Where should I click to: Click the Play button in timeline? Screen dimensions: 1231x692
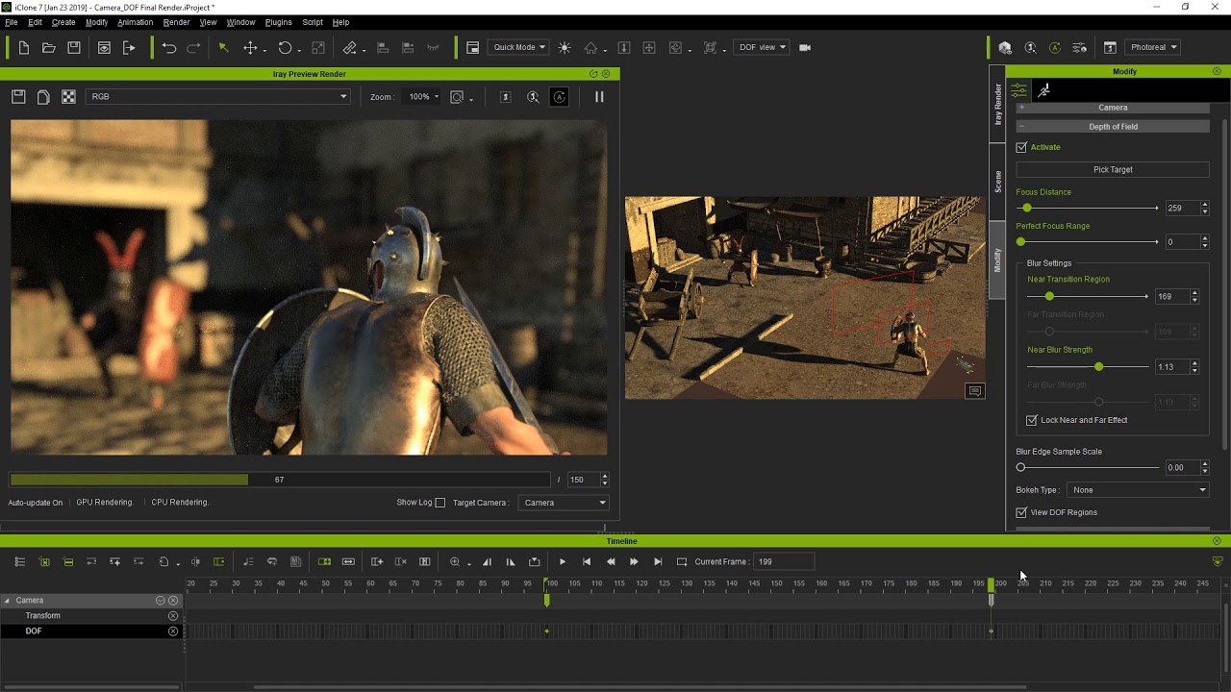563,561
